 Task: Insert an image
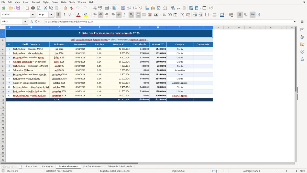click(x=147, y=8)
